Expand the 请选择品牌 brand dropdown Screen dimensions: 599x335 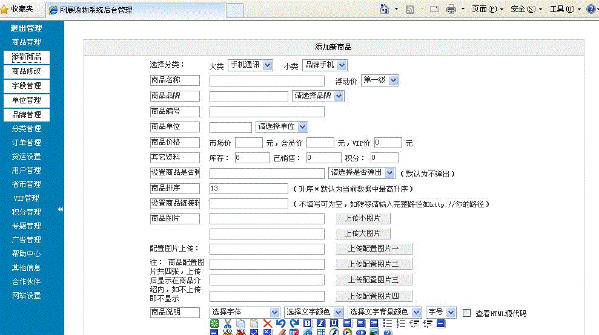click(x=318, y=96)
